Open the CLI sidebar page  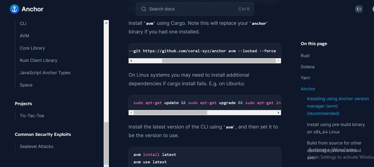[x=23, y=24]
